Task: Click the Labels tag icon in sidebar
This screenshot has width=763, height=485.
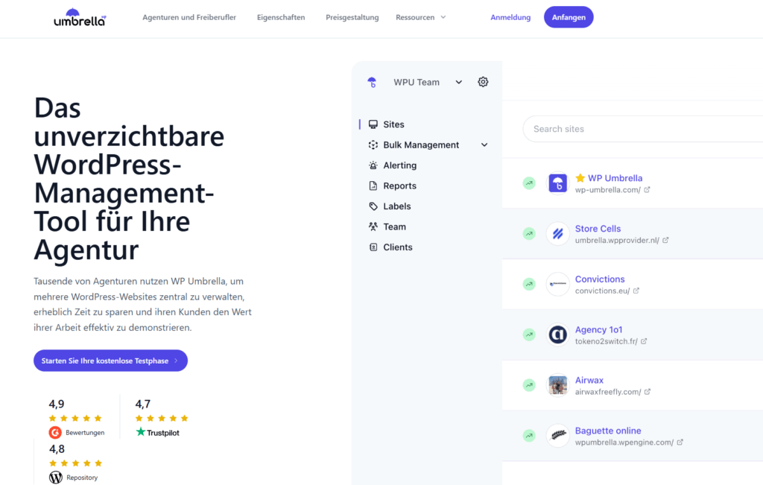Action: click(373, 206)
